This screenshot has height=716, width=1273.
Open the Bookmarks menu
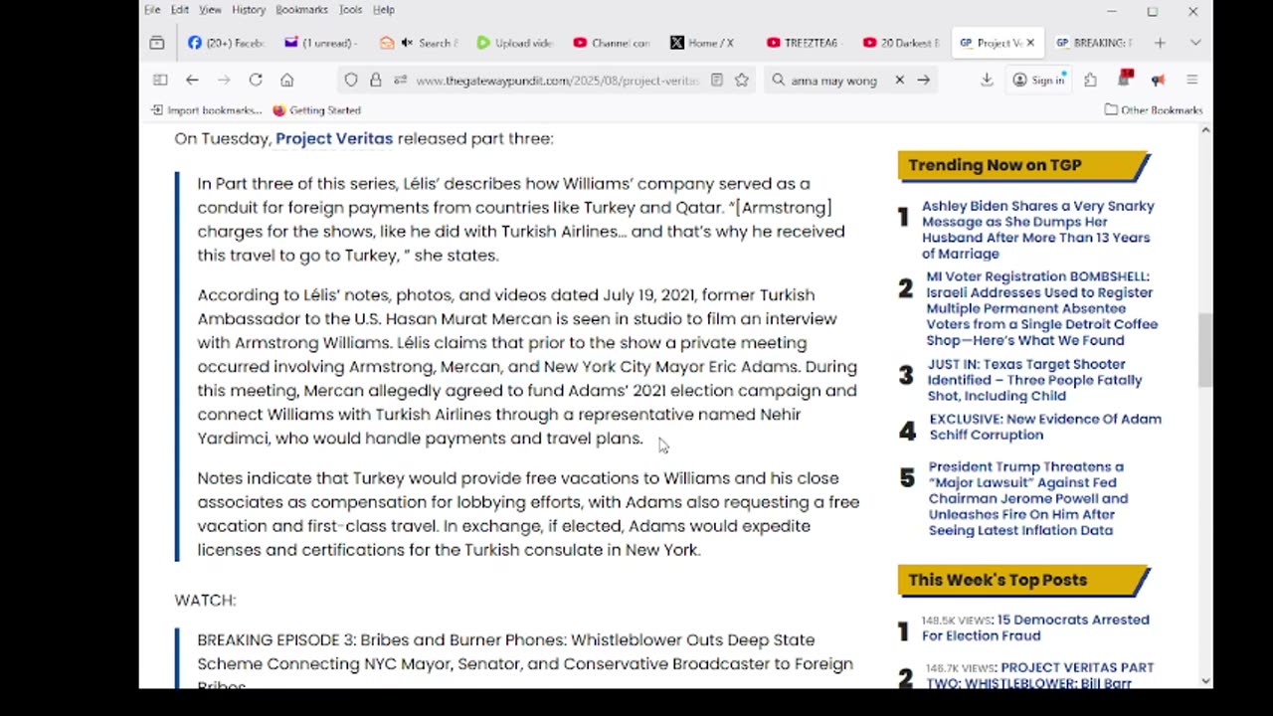301,10
